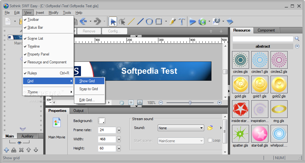This screenshot has height=163, width=305.
Task: Select the orange Line tool
Action: [131, 21]
